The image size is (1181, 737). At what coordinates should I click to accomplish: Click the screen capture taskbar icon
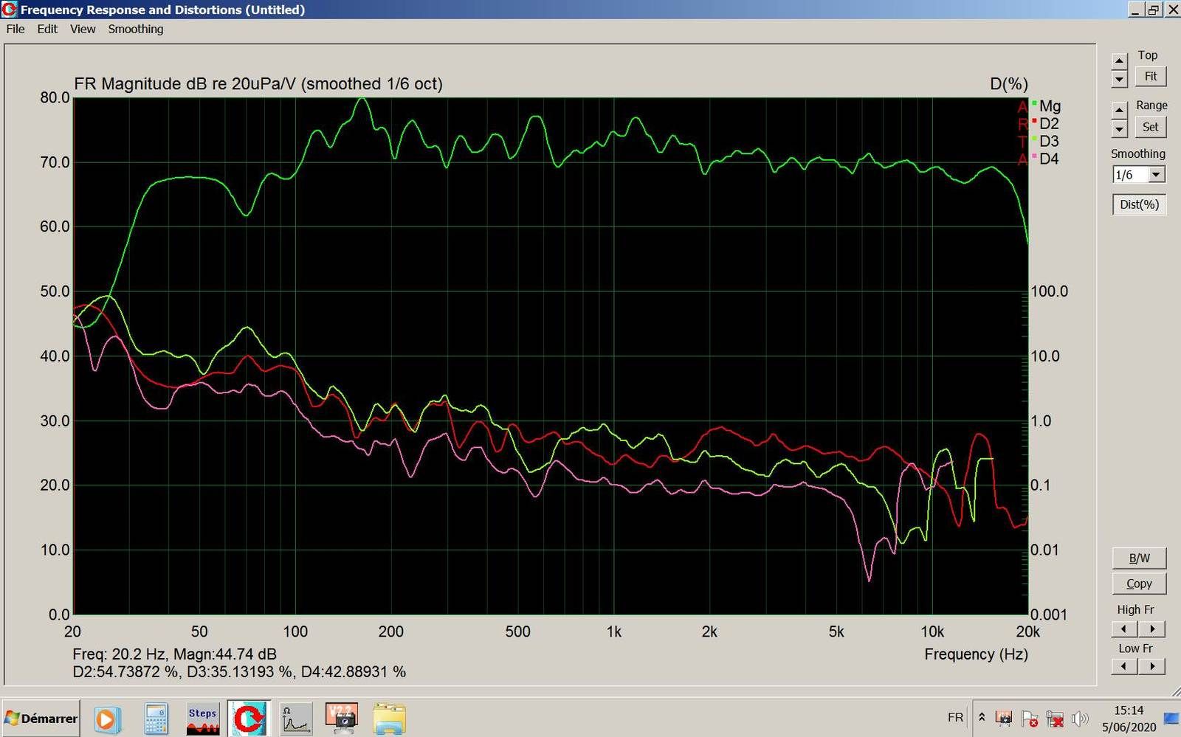(342, 719)
